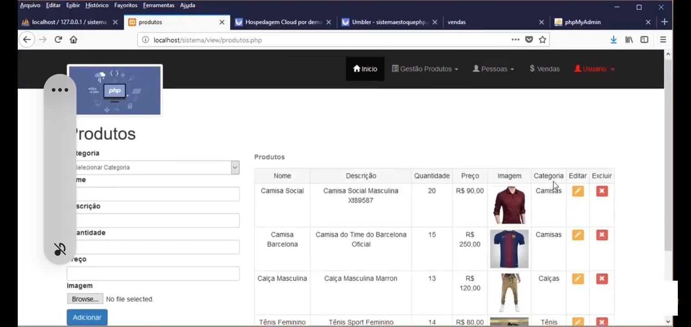This screenshot has height=327, width=691.
Task: Click the Descrição column header
Action: click(x=361, y=176)
